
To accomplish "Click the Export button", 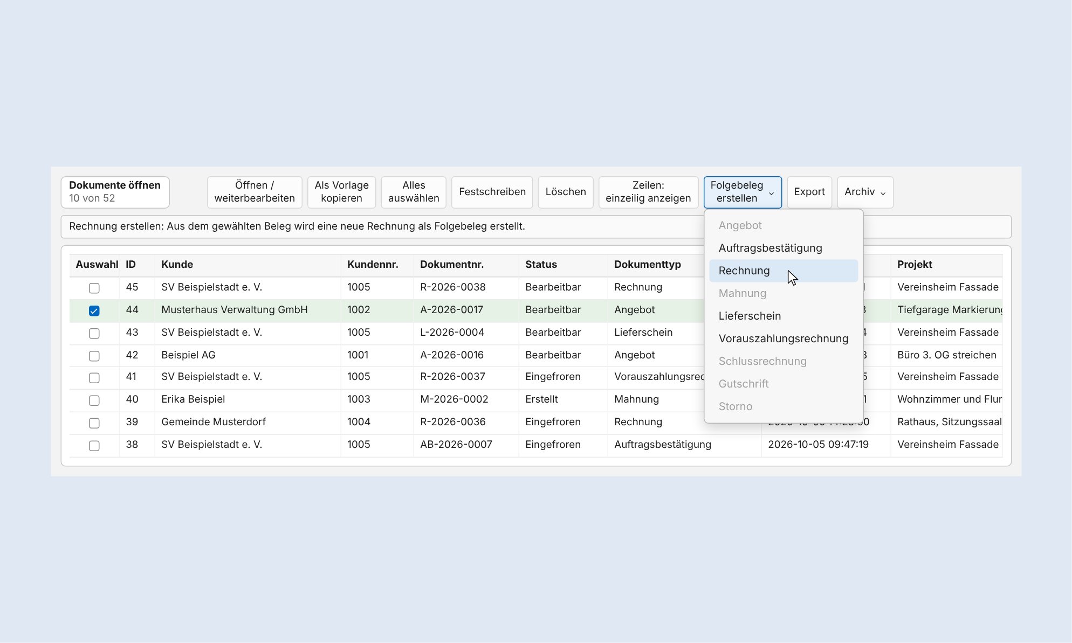I will [809, 192].
